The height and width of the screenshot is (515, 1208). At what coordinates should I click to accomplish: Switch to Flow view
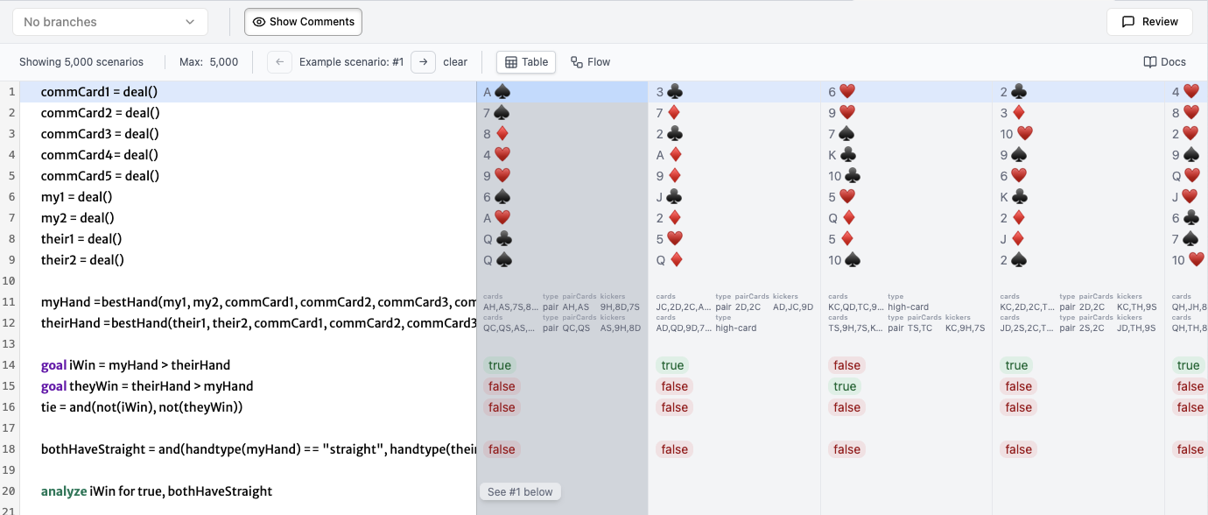[x=590, y=62]
